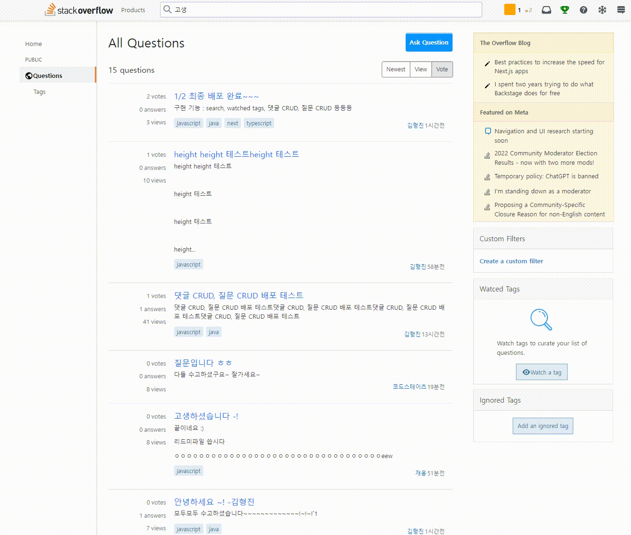Open Create a custom filter link

pos(511,261)
